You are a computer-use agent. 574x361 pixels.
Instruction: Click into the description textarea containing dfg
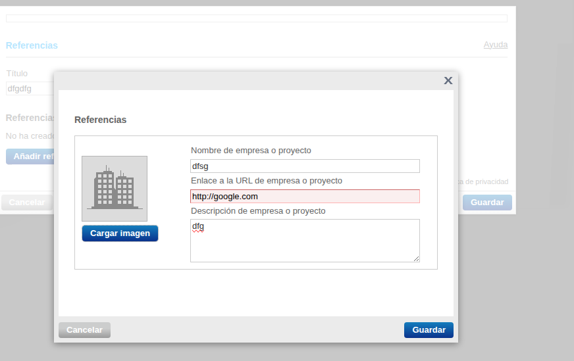pyautogui.click(x=305, y=240)
